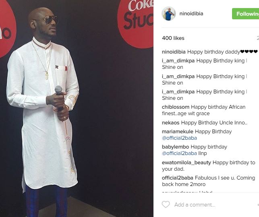Click the green Following button
259x217 pixels.
click(x=246, y=14)
